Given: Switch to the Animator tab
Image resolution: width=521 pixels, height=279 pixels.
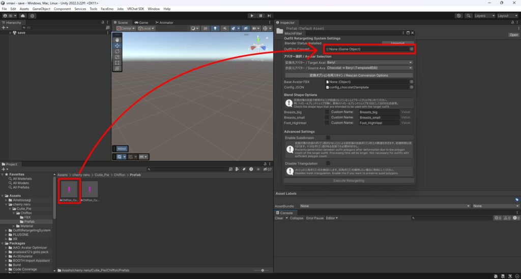Looking at the screenshot, I should tap(164, 22).
